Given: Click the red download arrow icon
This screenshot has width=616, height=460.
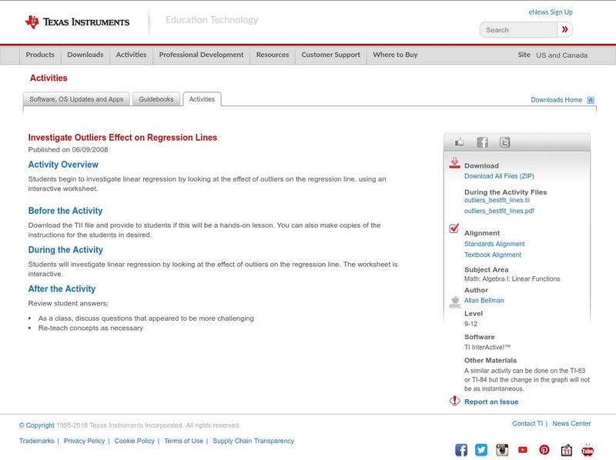Looking at the screenshot, I should (454, 163).
